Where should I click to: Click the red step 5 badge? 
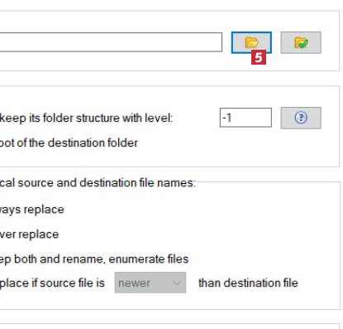259,57
